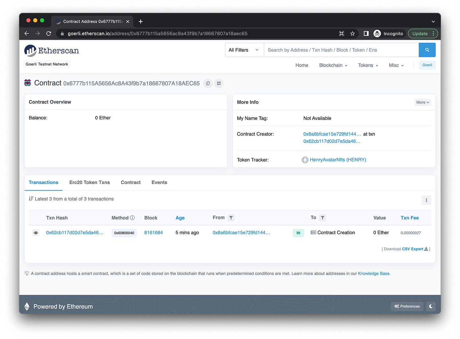
Task: Select the Transactions tab
Action: 43,182
